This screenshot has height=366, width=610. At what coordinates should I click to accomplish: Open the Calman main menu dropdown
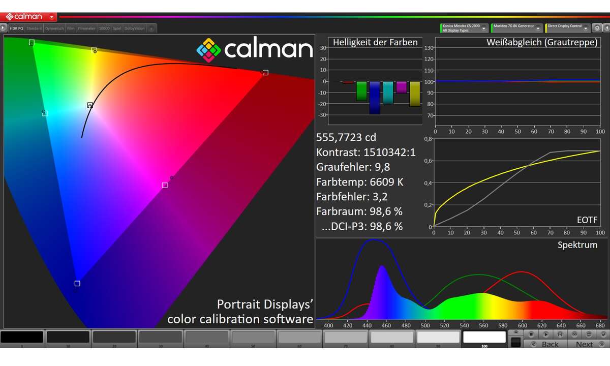51,17
